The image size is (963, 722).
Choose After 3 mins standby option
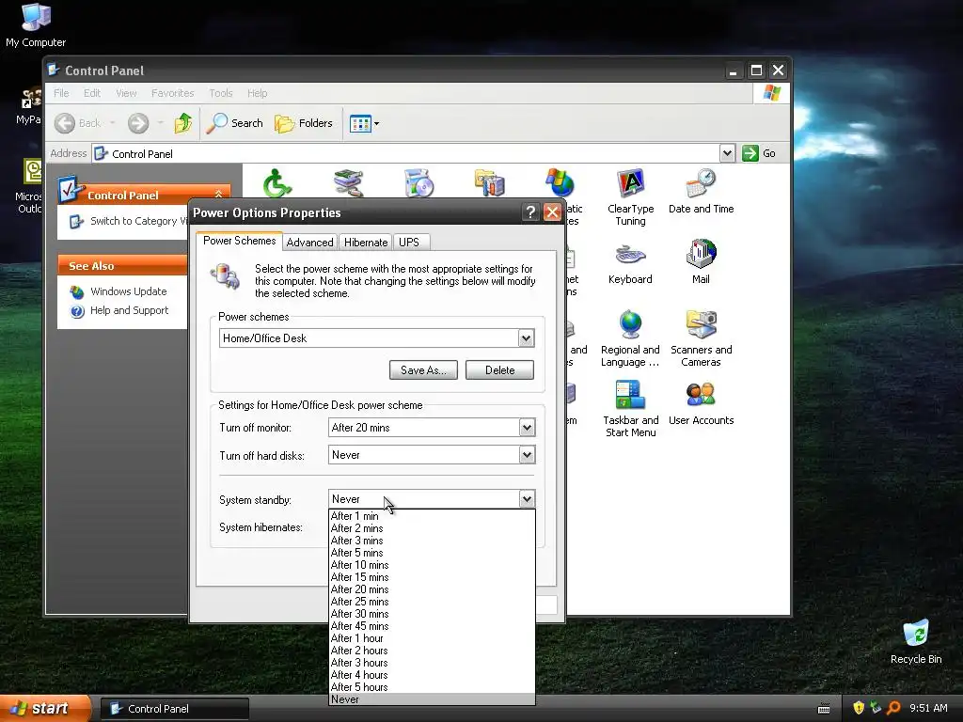pyautogui.click(x=432, y=541)
